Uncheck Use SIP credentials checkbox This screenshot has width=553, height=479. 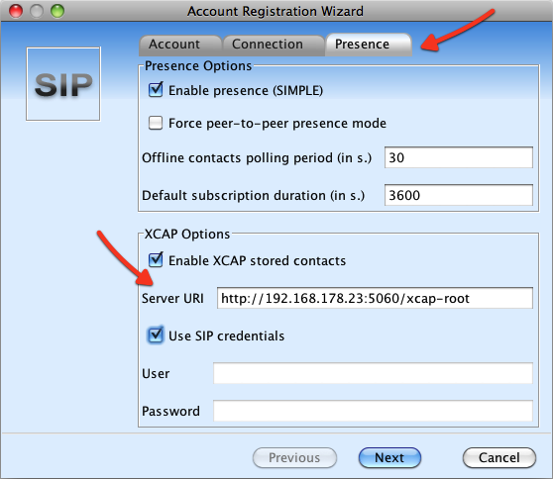tap(156, 335)
